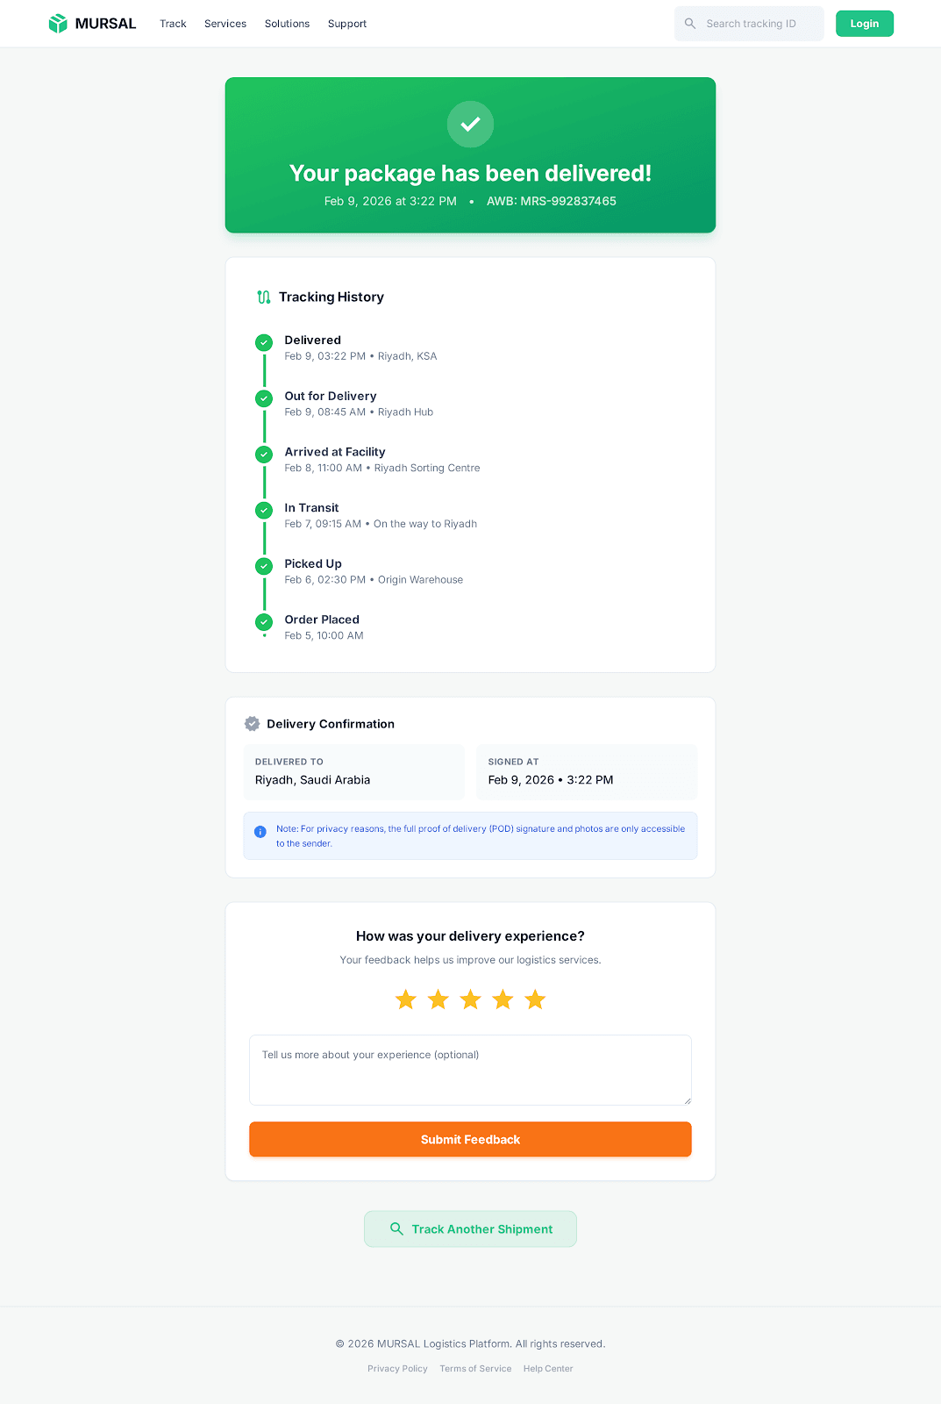This screenshot has width=941, height=1404.
Task: Click the white checkmark icon in the green banner
Action: coord(470,125)
